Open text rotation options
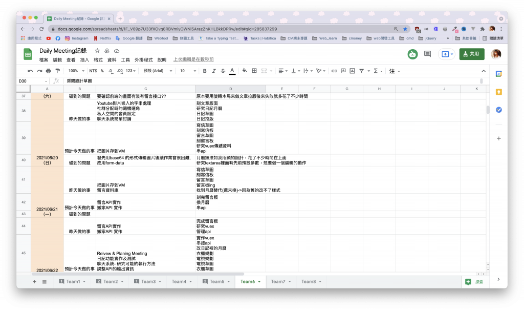Screen dimensions: 524x310 click(320, 71)
